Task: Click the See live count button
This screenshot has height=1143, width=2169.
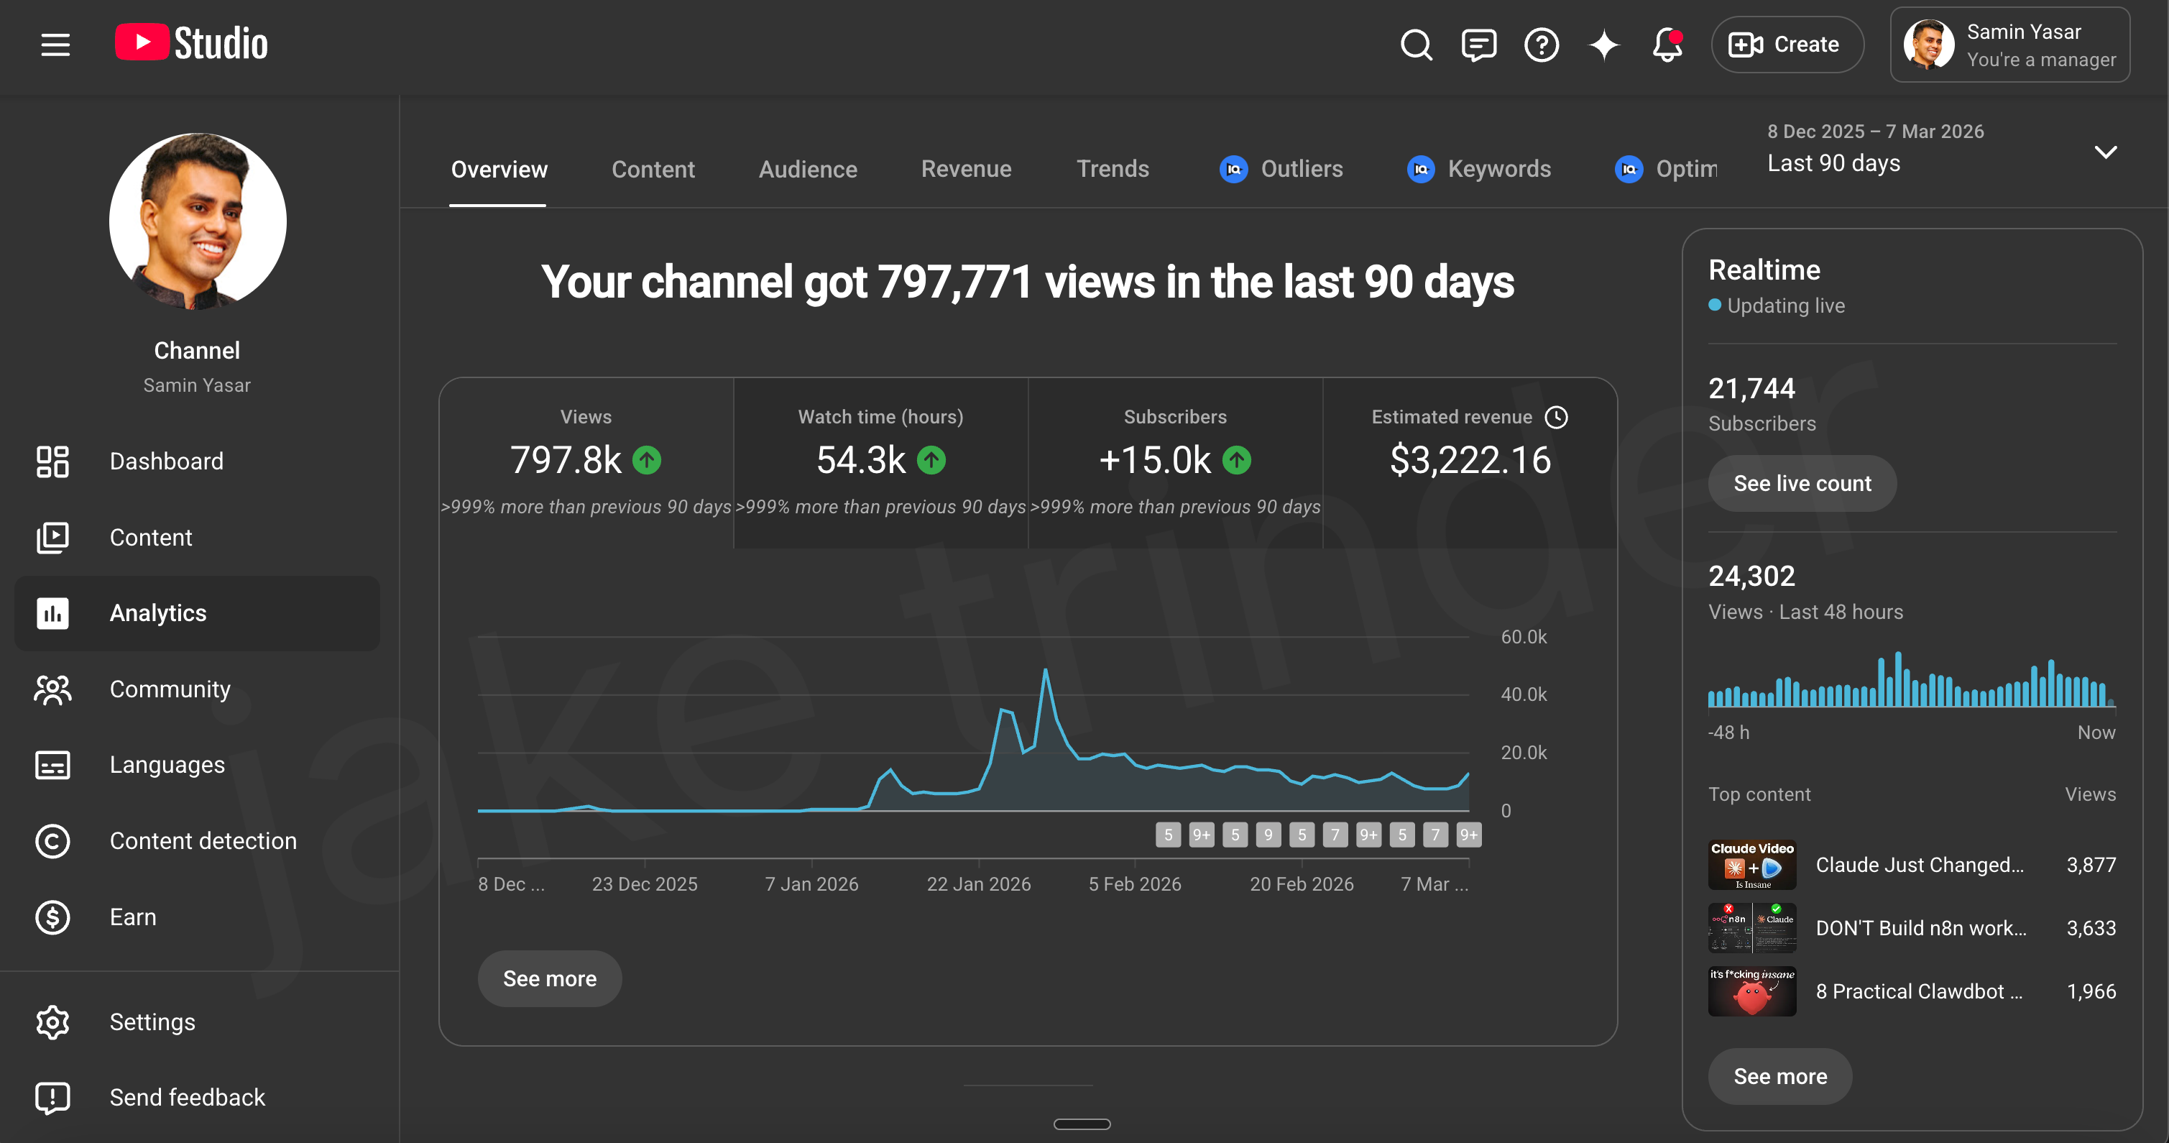Action: pos(1802,482)
